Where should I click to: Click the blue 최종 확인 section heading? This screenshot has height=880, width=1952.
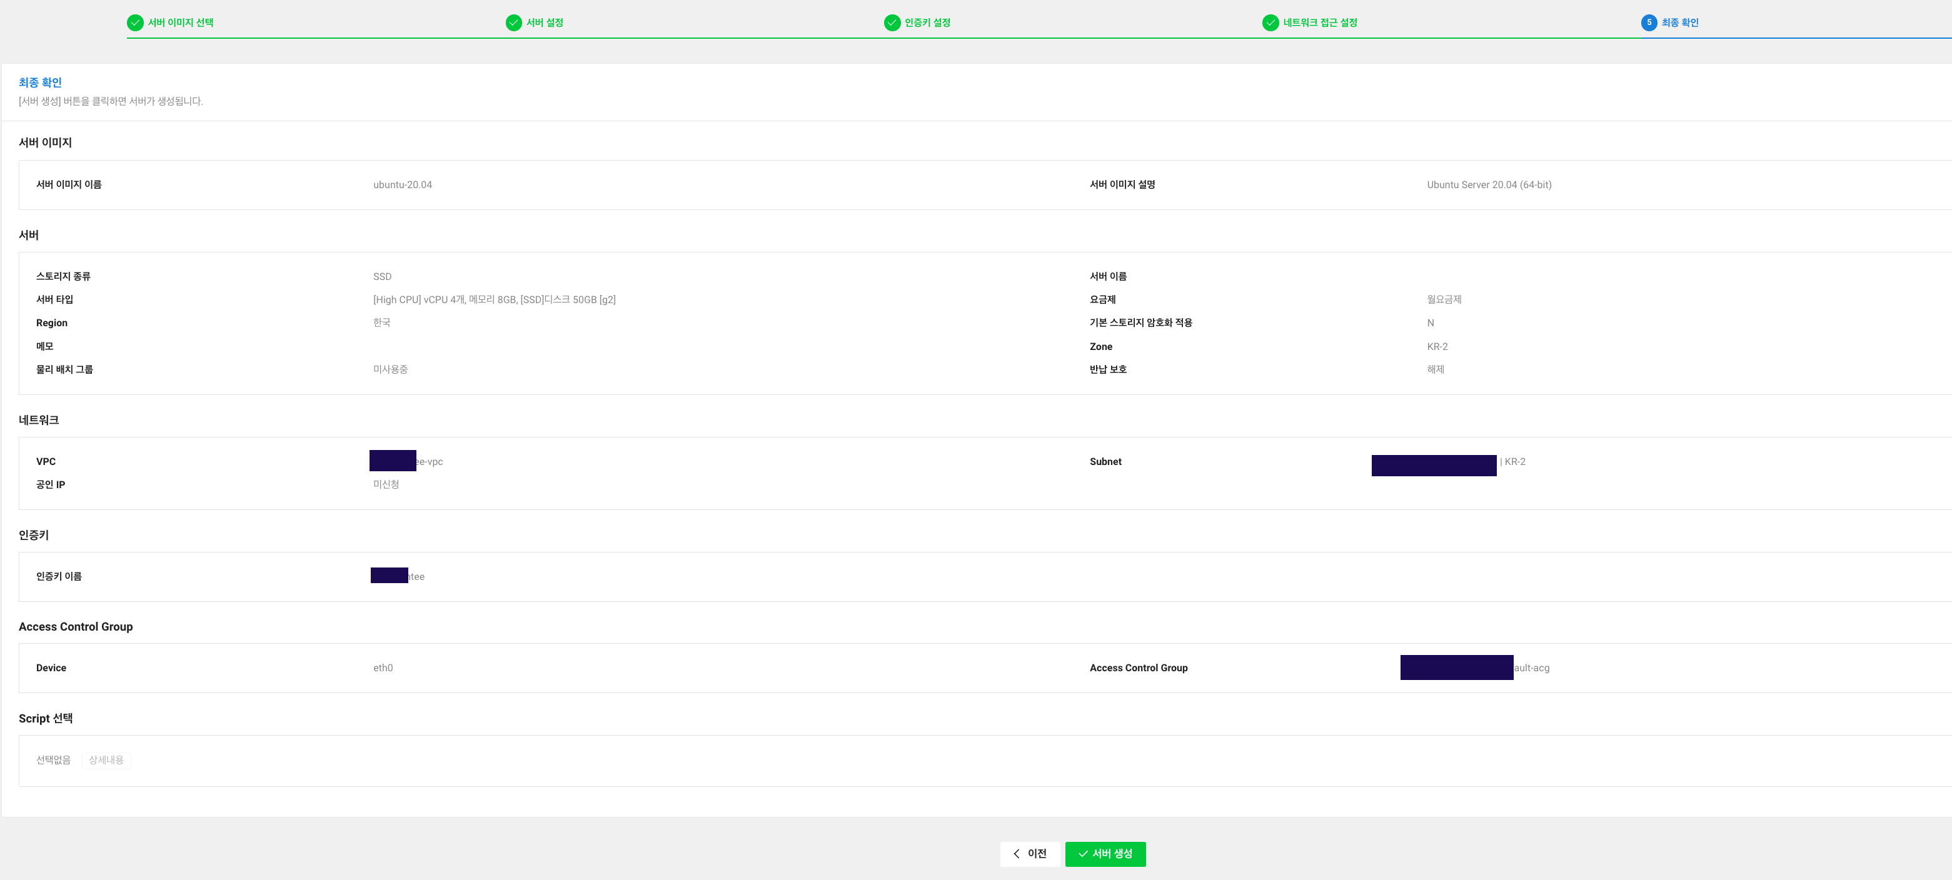coord(40,82)
